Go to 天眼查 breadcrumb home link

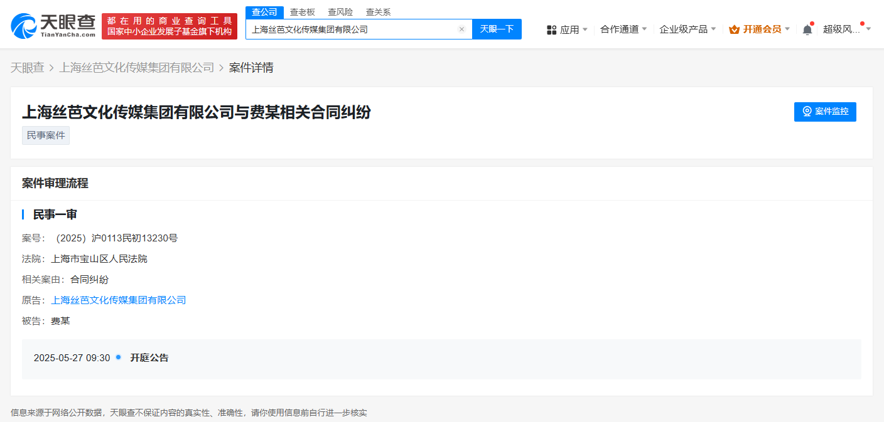pos(28,68)
